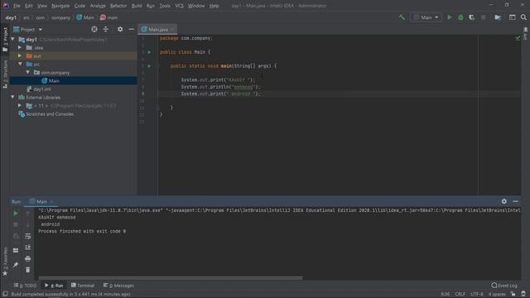
Task: Select the Main tab in Run panel
Action: click(41, 201)
